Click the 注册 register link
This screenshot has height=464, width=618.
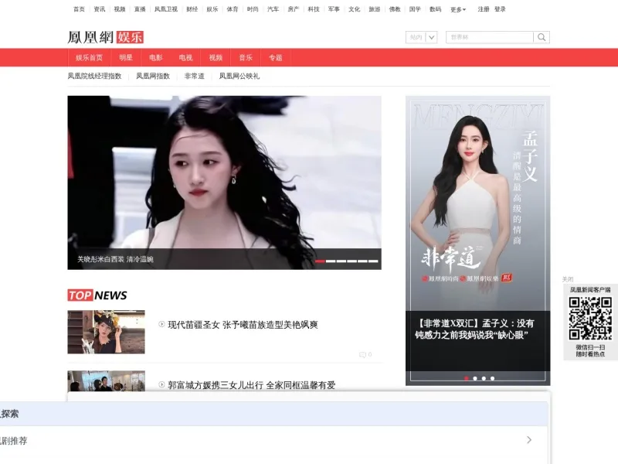[484, 9]
